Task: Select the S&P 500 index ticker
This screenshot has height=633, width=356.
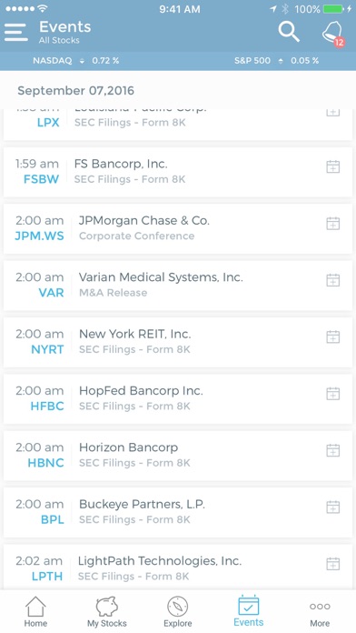Action: pyautogui.click(x=277, y=61)
